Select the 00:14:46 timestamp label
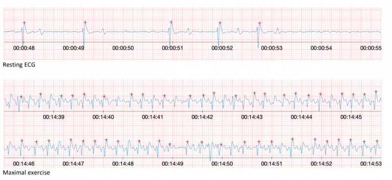The image size is (392, 180). tap(24, 164)
